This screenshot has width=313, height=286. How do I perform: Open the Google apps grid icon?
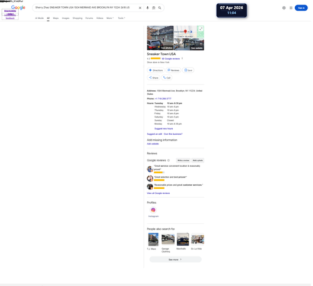[291, 8]
